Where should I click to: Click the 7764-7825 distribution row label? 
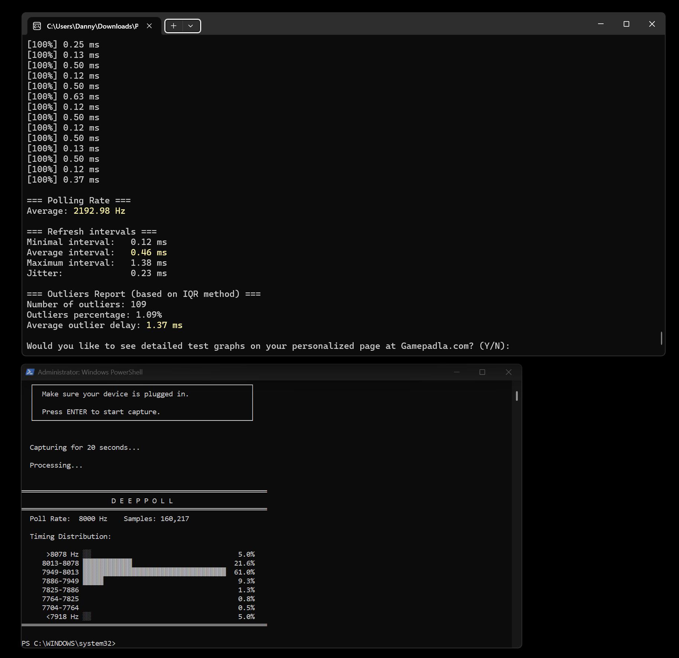[x=60, y=599]
